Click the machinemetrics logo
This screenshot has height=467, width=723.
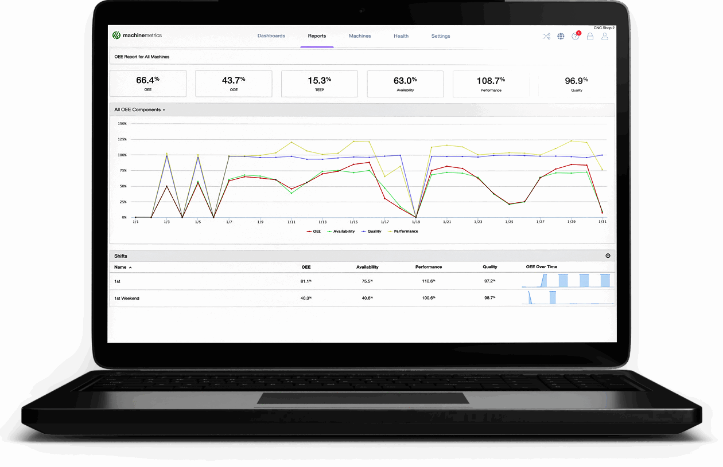(137, 35)
